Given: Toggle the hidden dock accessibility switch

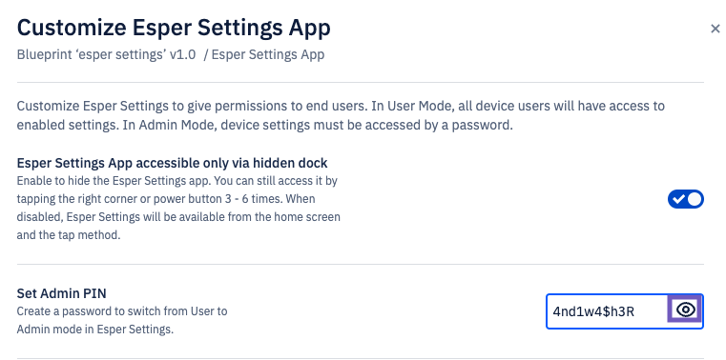Looking at the screenshot, I should click(685, 199).
